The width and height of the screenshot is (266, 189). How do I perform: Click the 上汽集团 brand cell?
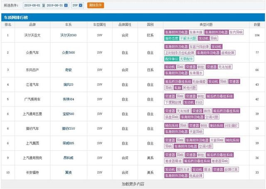tap(32, 143)
